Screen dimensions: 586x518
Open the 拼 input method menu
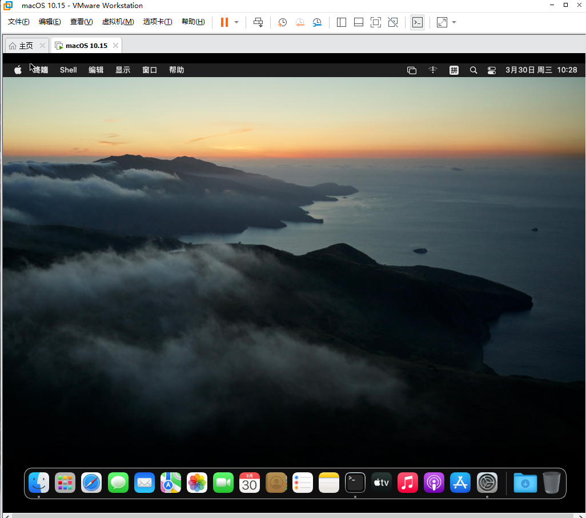click(453, 70)
